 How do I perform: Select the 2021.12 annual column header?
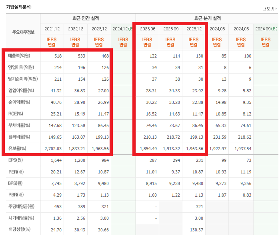(x=52, y=29)
